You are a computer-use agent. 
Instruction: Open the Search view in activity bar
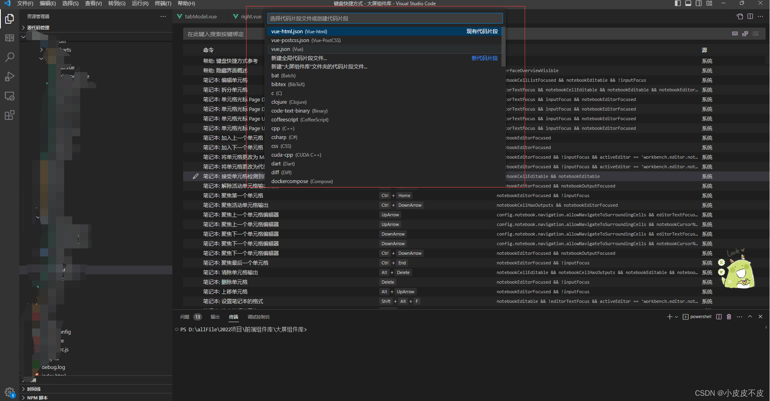coord(10,57)
